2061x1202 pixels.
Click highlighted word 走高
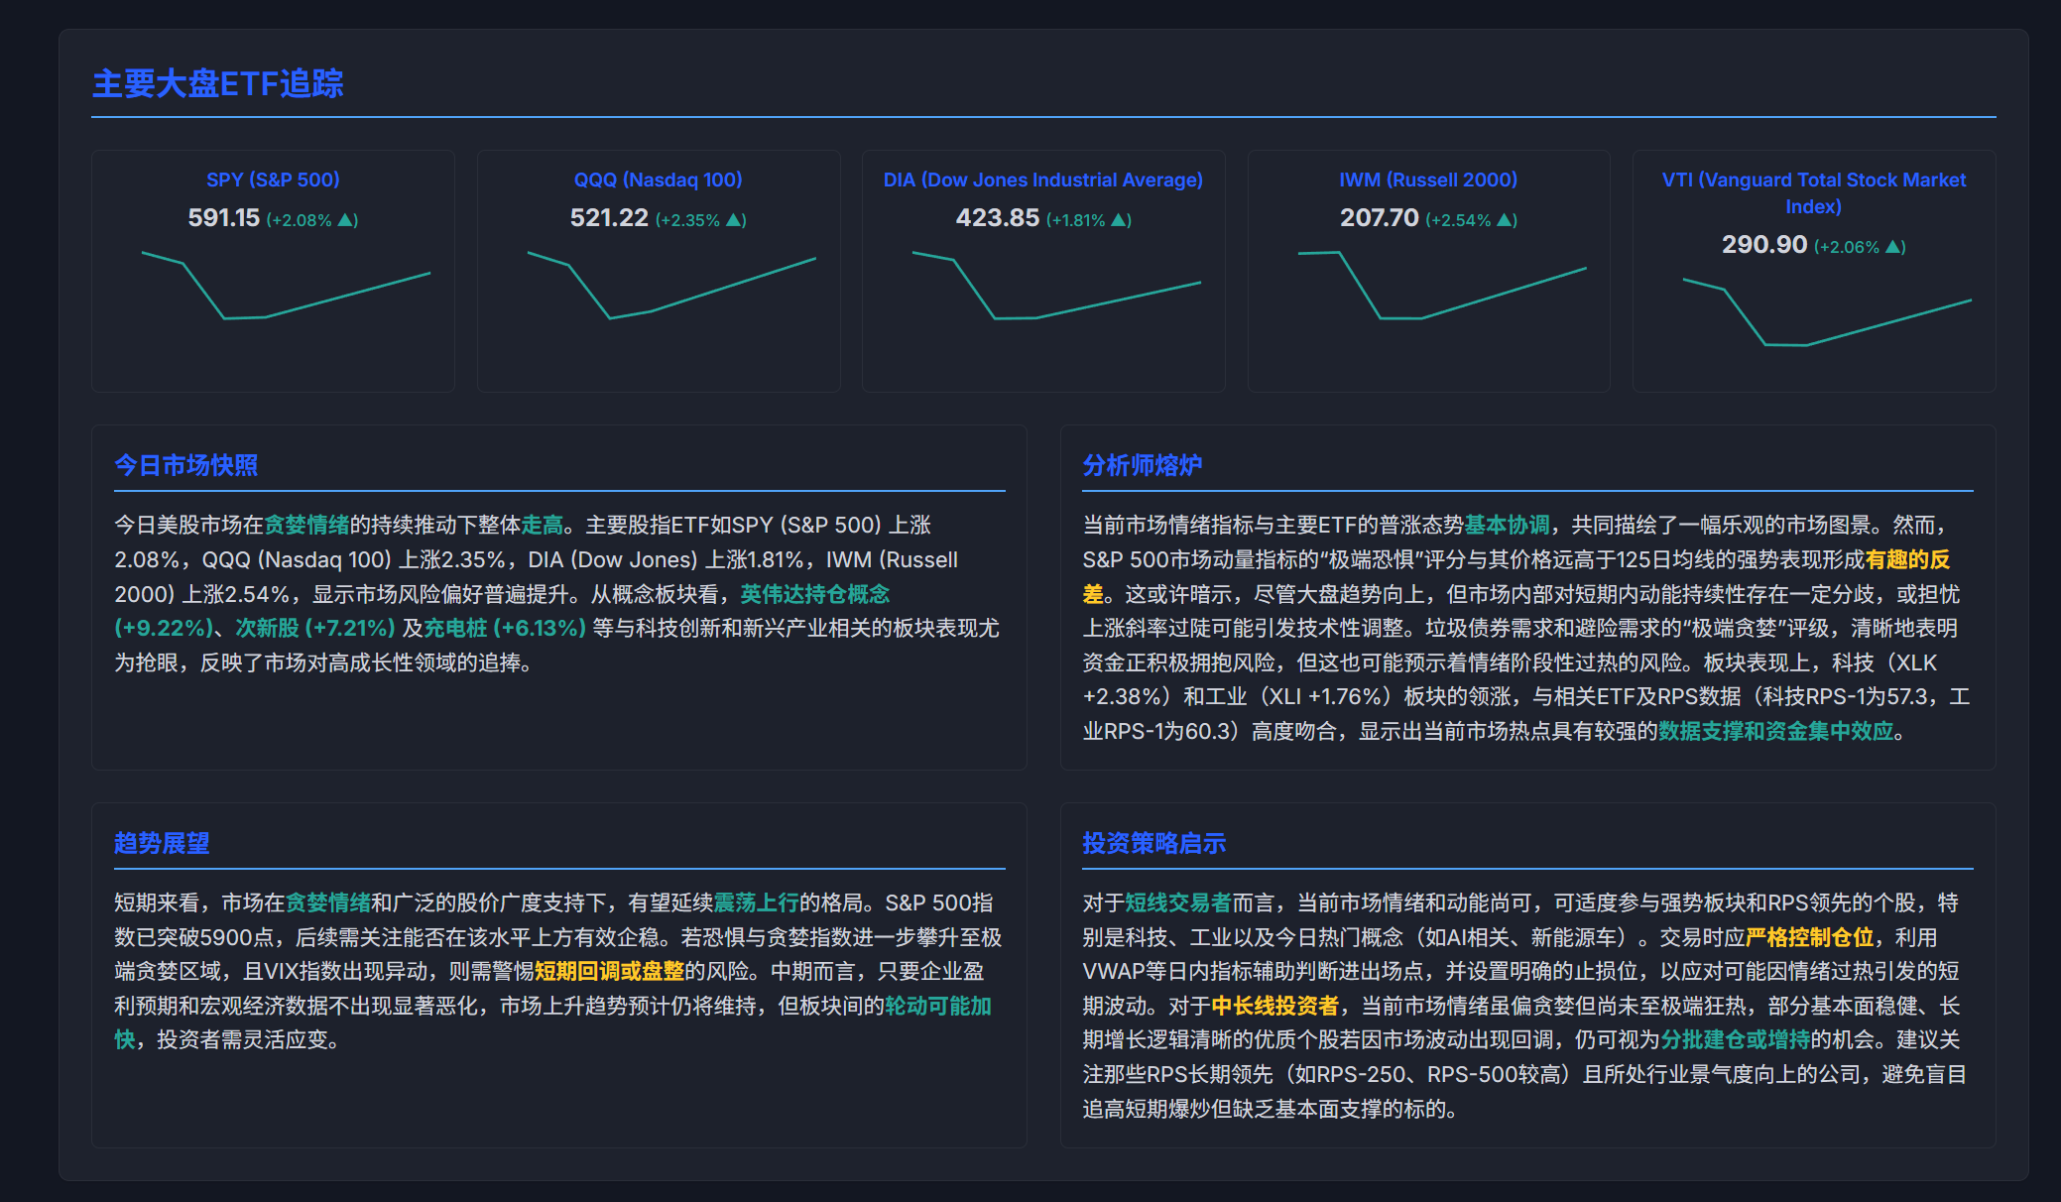543,525
